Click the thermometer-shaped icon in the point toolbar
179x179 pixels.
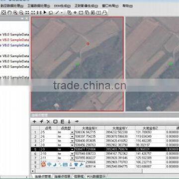click(69, 121)
